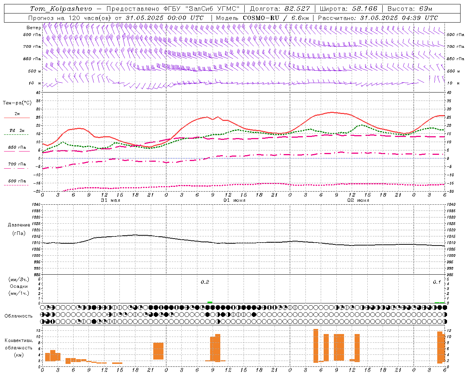Click the 2м temperature legend line sample
This screenshot has width=466, height=373.
point(17,118)
